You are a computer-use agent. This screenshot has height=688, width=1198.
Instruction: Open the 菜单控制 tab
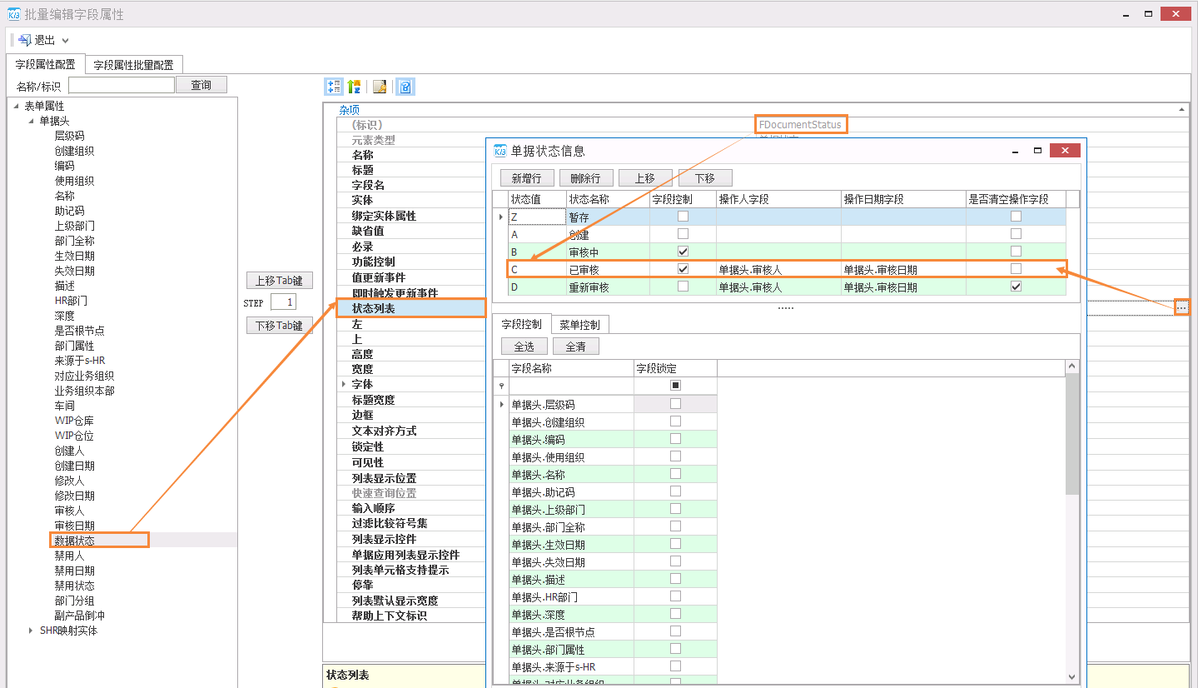pos(579,325)
